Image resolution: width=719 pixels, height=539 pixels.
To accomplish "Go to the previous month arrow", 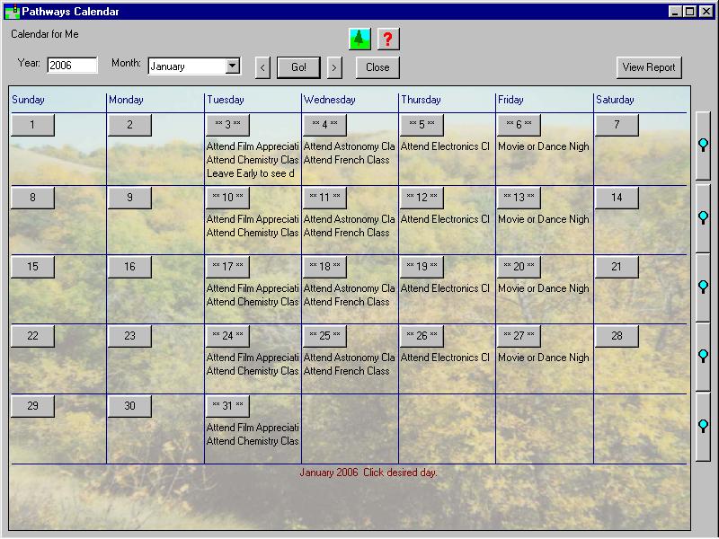I will [x=262, y=67].
